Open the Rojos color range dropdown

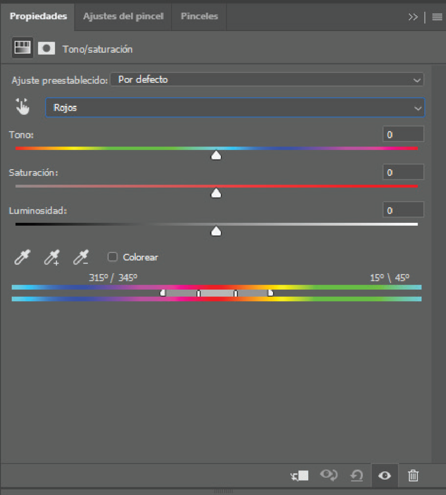pyautogui.click(x=235, y=108)
